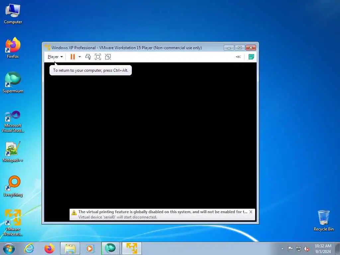340x255 pixels.
Task: Close the VMware Player window
Action: pyautogui.click(x=251, y=47)
